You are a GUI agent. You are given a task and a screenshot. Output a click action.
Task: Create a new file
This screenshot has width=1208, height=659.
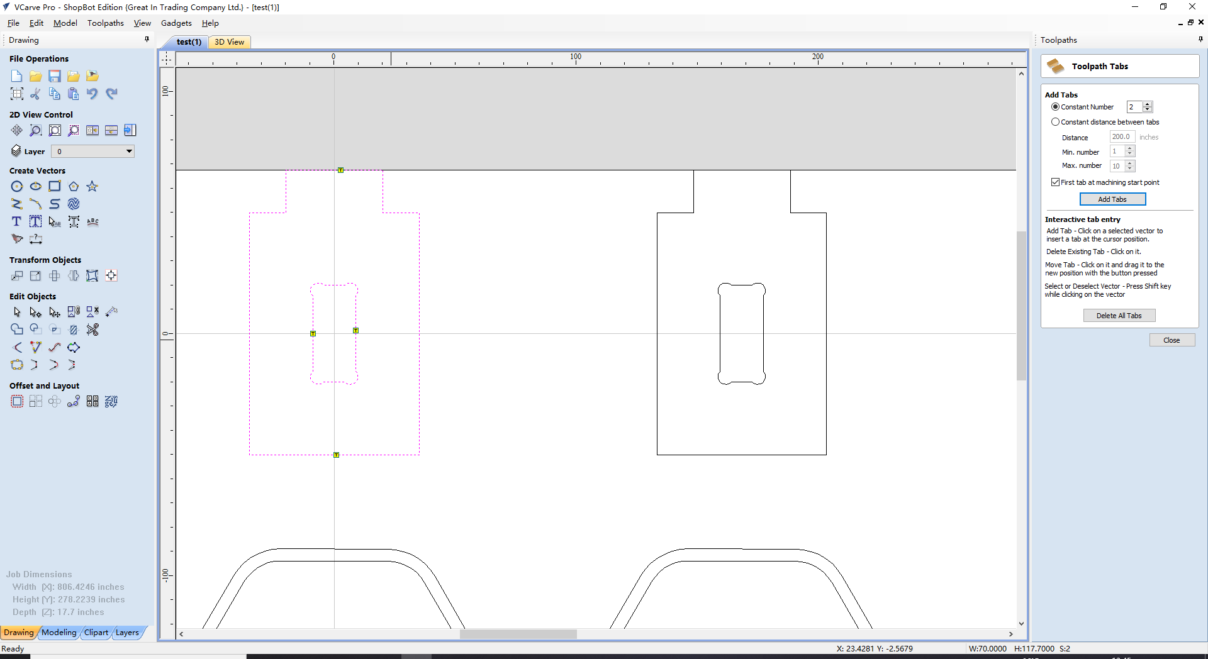[x=17, y=76]
